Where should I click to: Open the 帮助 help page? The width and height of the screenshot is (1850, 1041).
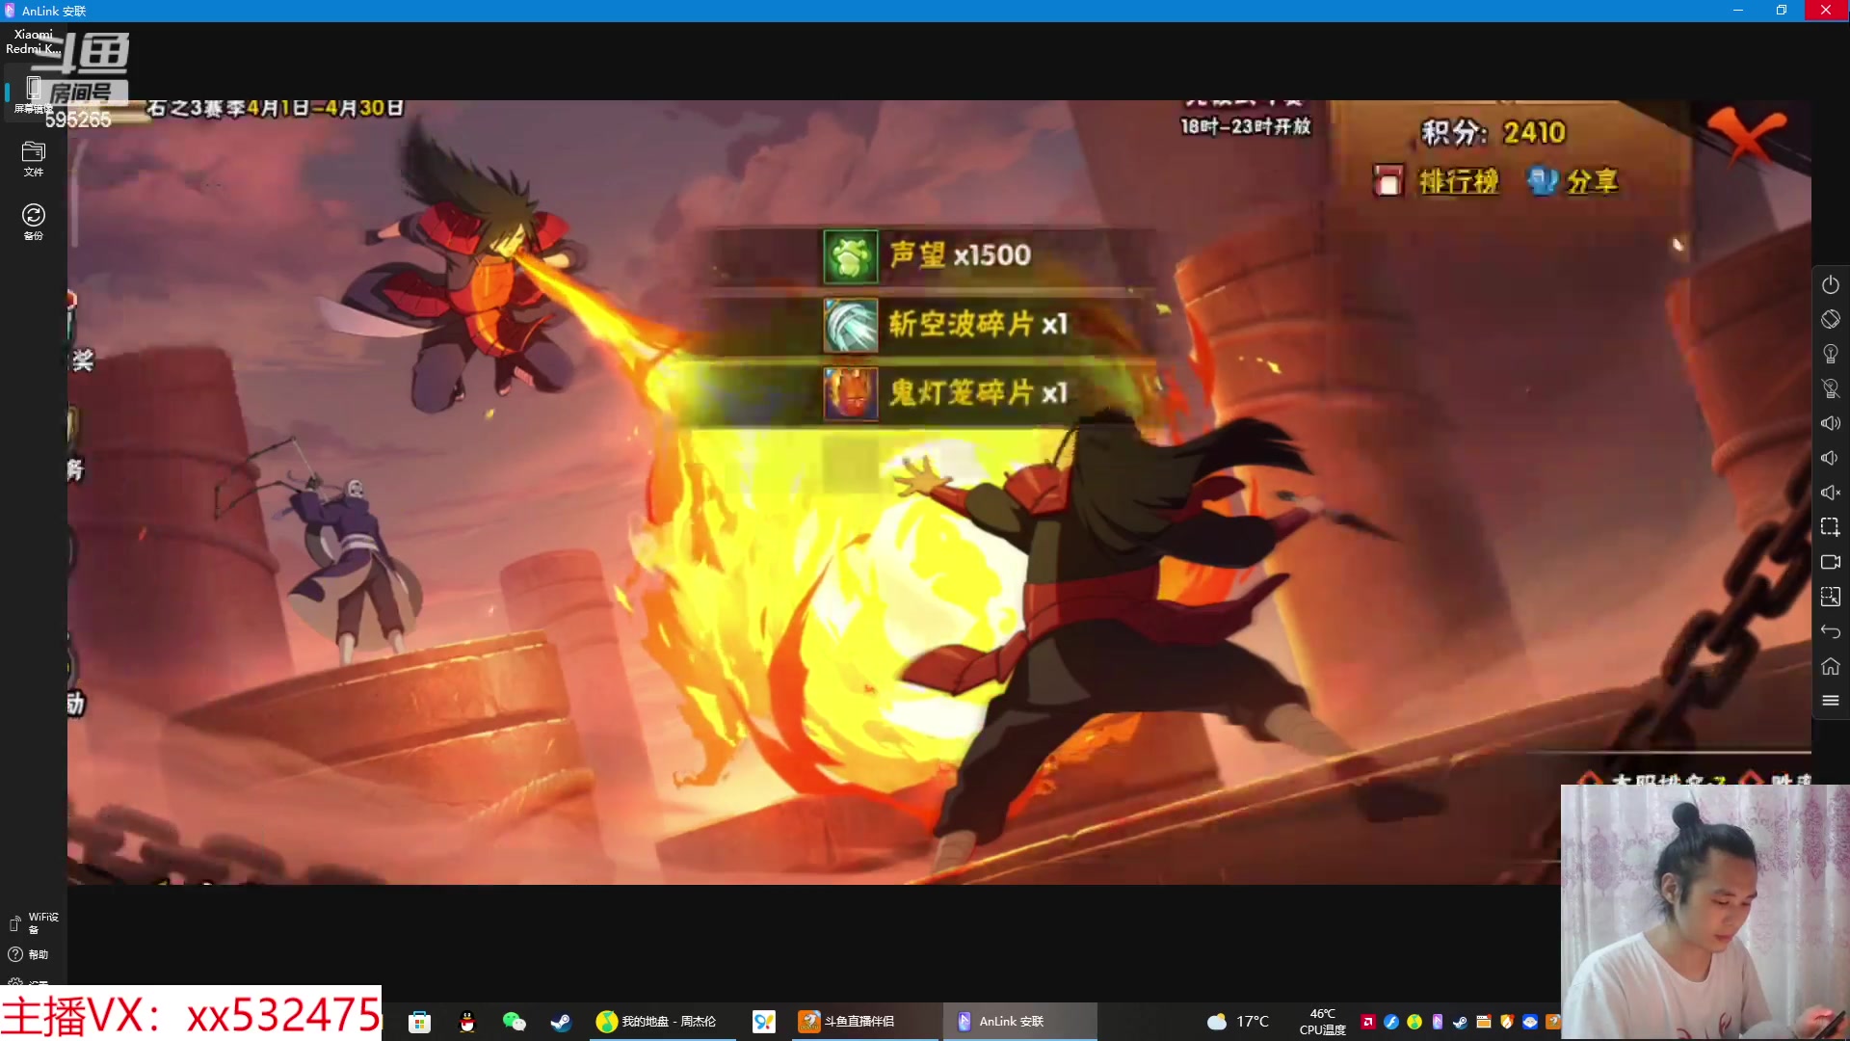29,954
